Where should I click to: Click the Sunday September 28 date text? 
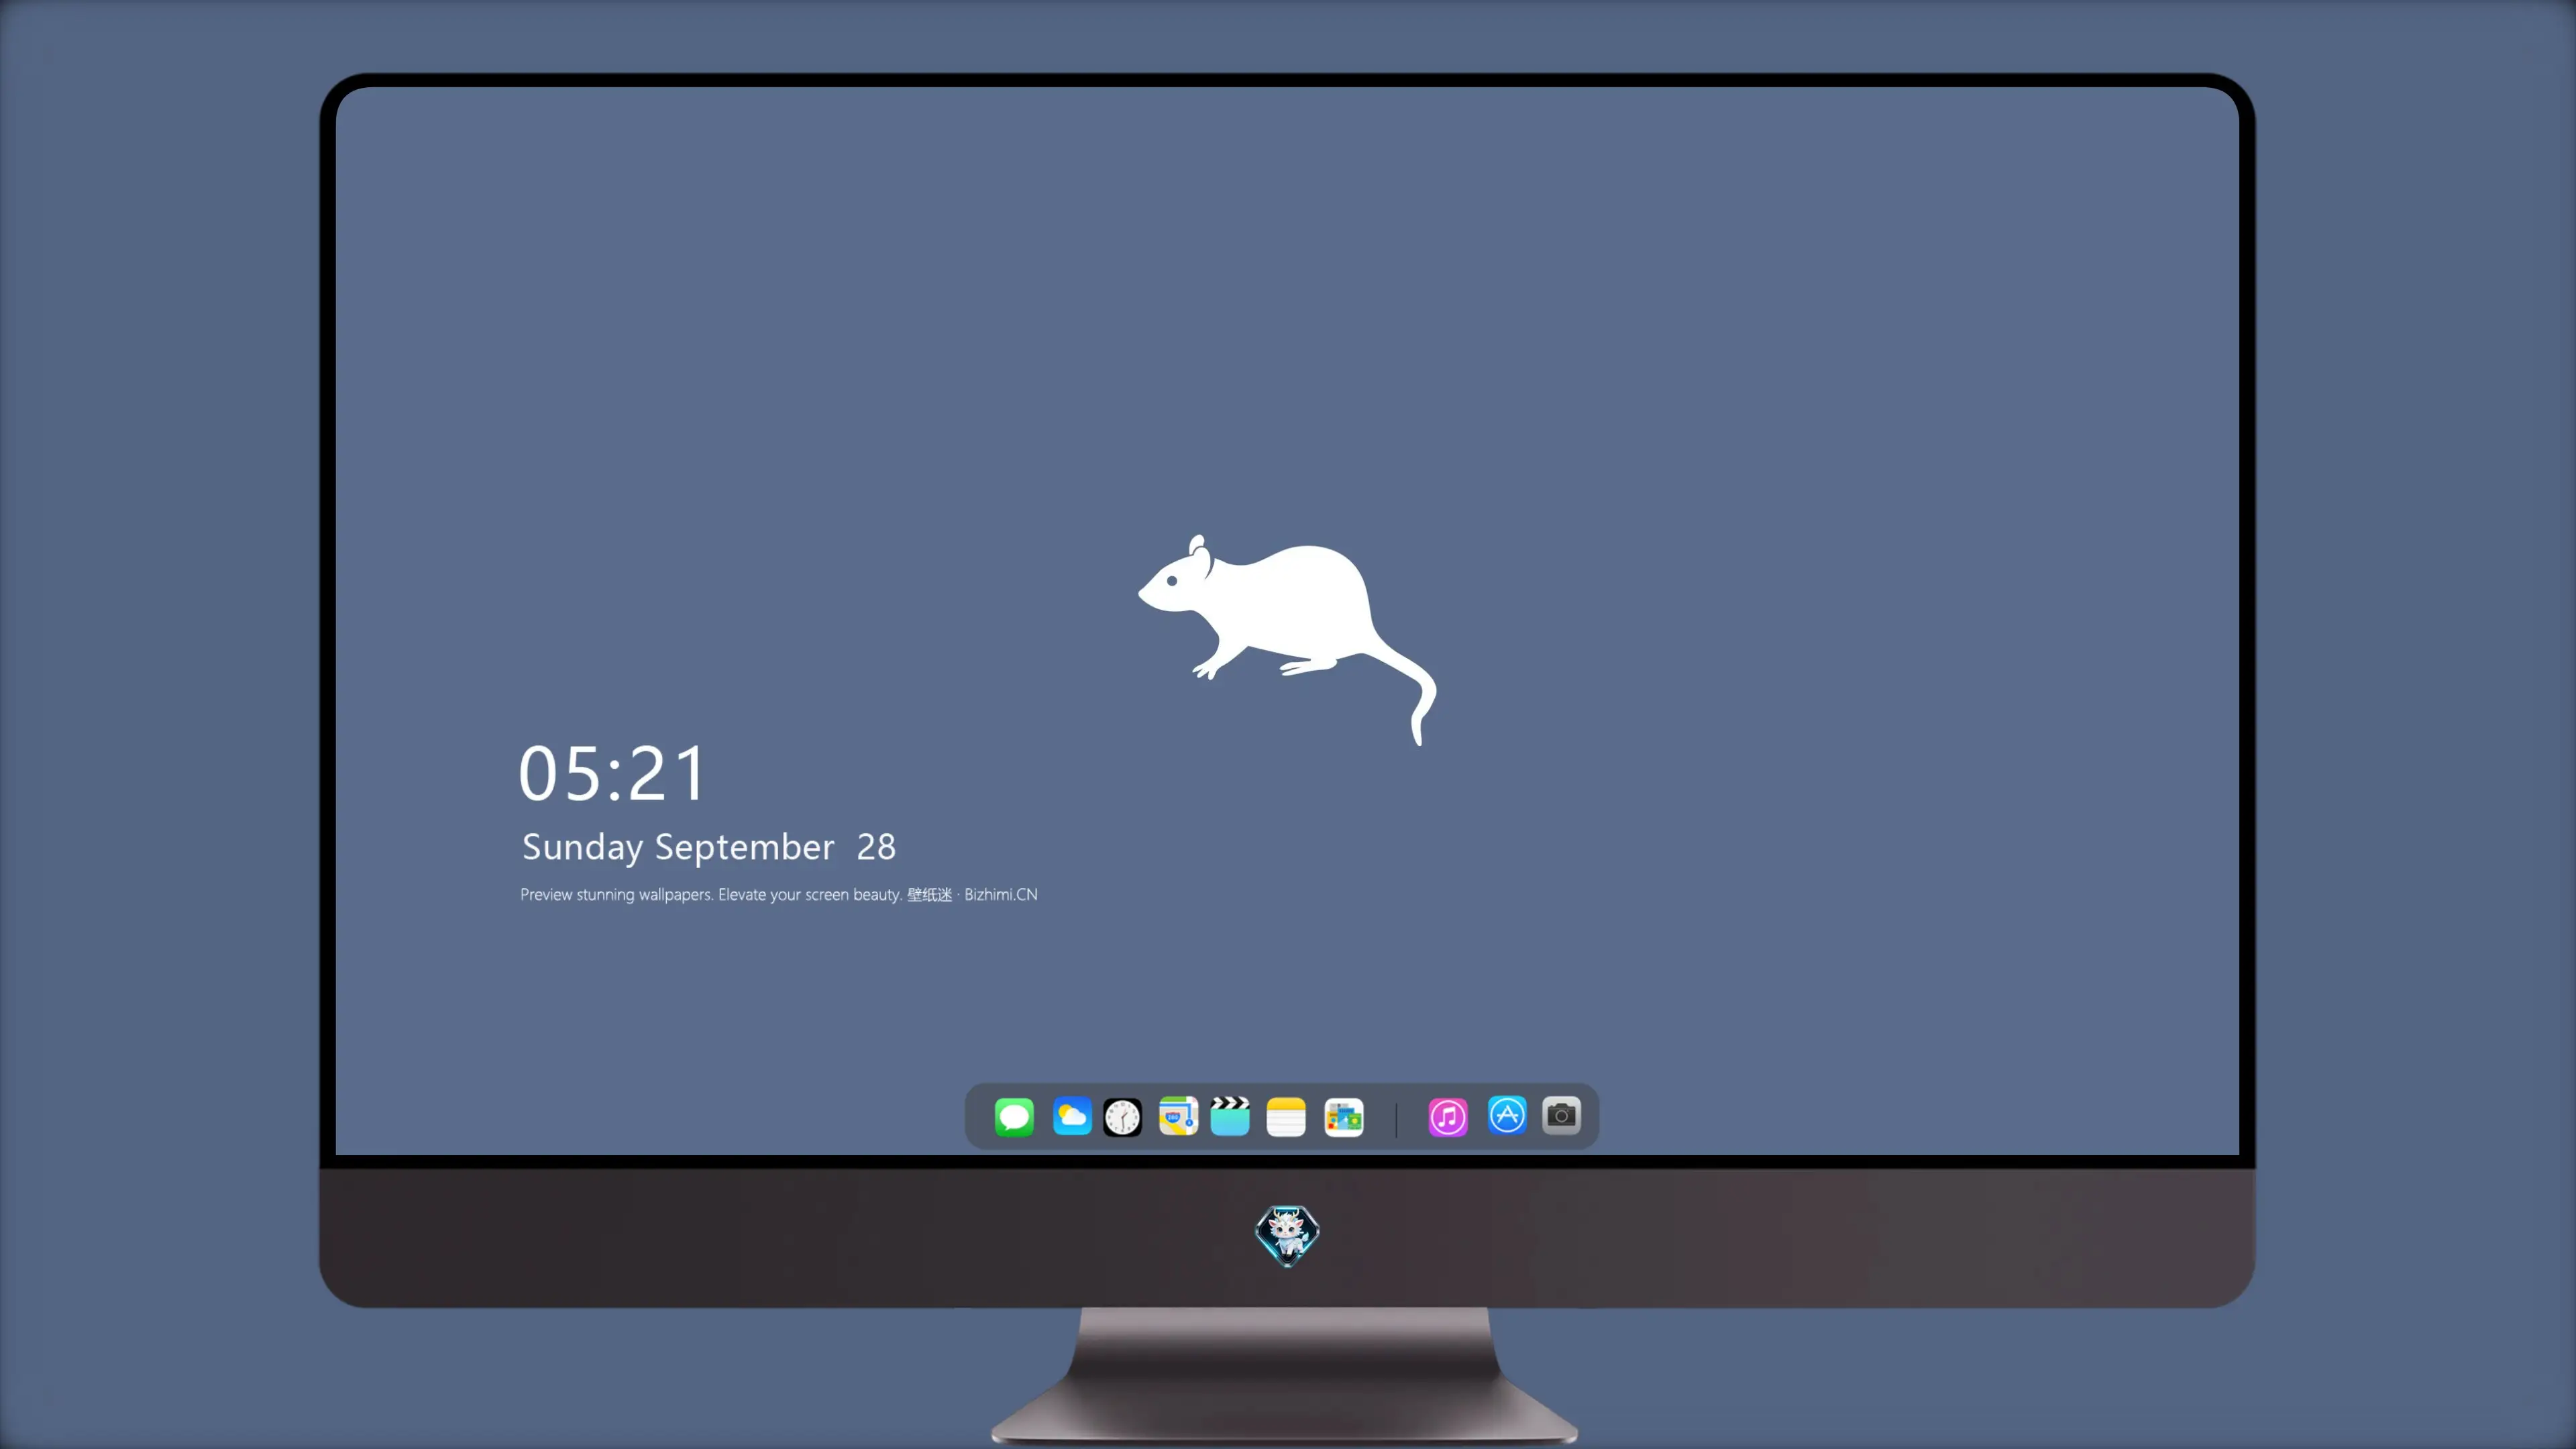point(709,847)
